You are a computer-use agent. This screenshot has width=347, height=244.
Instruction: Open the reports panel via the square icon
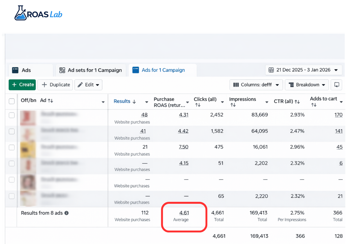[x=336, y=85]
